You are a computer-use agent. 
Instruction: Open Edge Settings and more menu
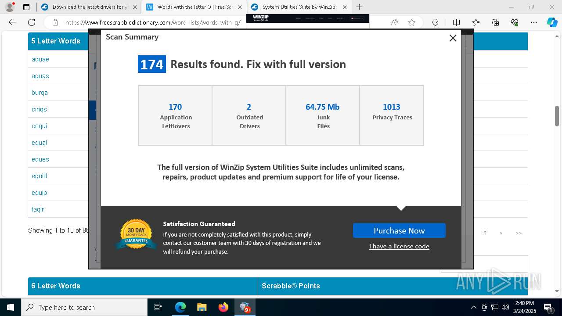534,22
